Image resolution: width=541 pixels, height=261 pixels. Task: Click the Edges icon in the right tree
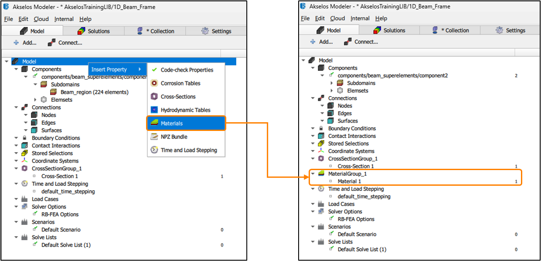[330, 113]
